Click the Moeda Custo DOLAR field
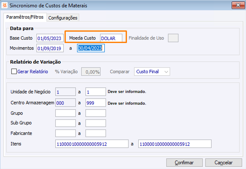The width and height of the screenshot is (246, 169). coord(111,38)
